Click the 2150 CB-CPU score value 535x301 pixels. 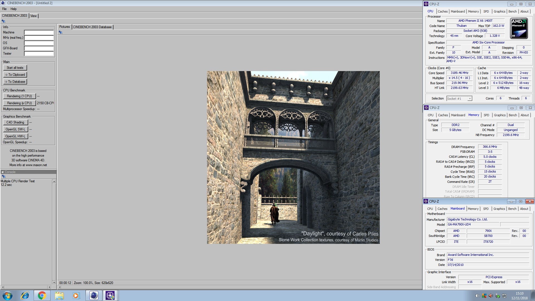coord(45,103)
